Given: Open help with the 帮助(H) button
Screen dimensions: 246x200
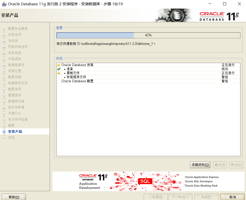Looking at the screenshot, I should [14, 197].
